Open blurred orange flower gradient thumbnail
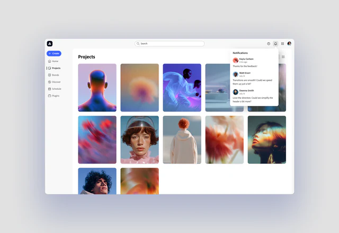The image size is (339, 233). pyautogui.click(x=140, y=88)
